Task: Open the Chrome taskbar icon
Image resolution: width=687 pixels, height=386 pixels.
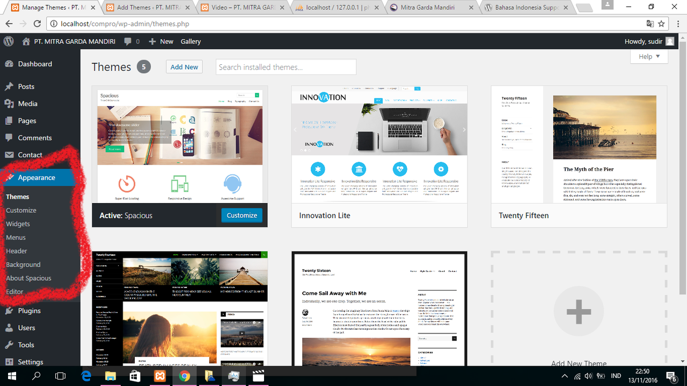Action: 184,376
